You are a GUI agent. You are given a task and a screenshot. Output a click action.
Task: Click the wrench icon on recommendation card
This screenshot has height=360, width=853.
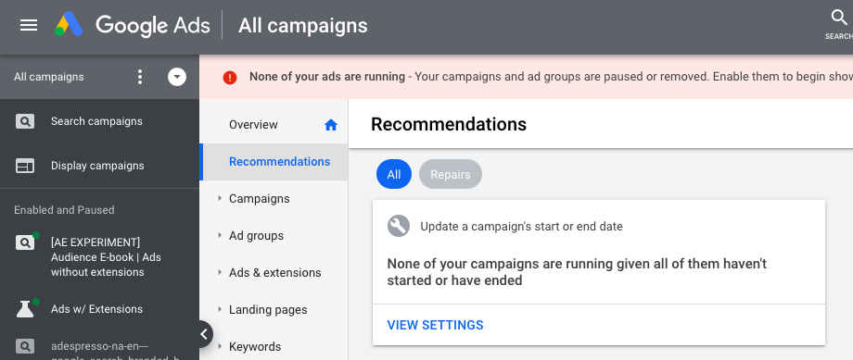click(399, 226)
